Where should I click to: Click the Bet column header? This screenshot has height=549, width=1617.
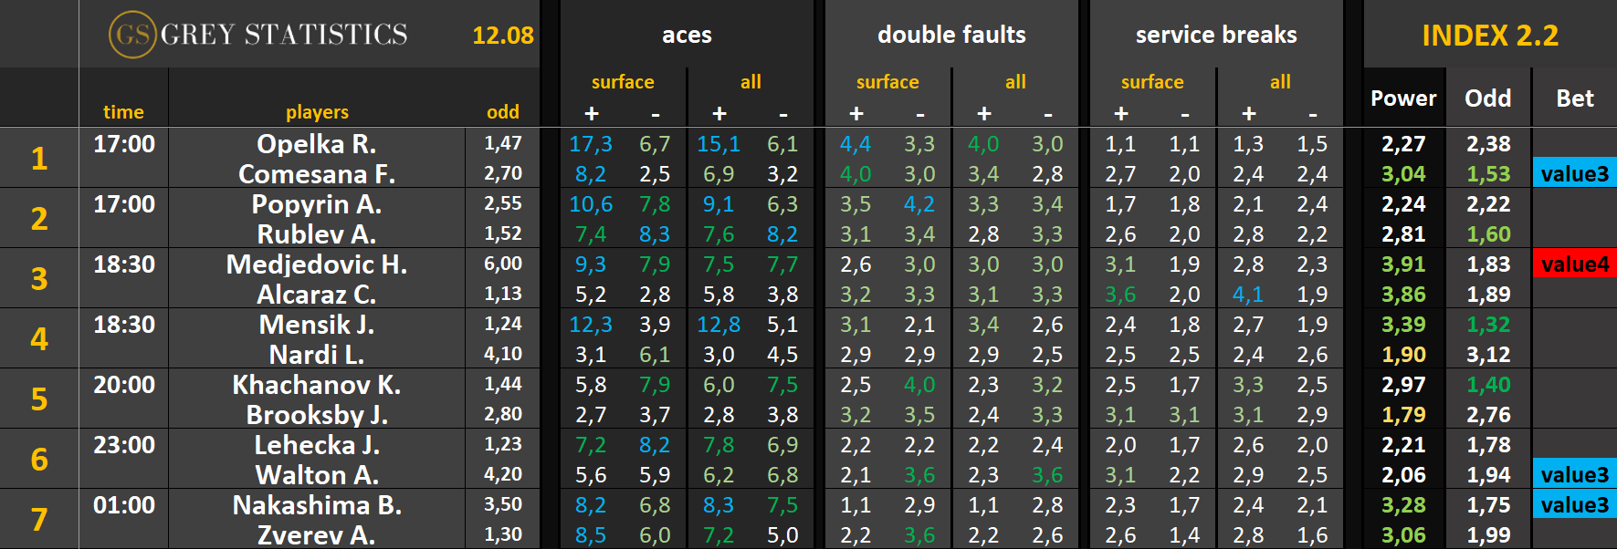click(x=1575, y=98)
